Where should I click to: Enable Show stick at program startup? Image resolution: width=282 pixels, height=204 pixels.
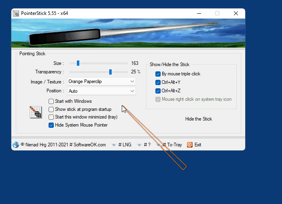[x=51, y=109]
